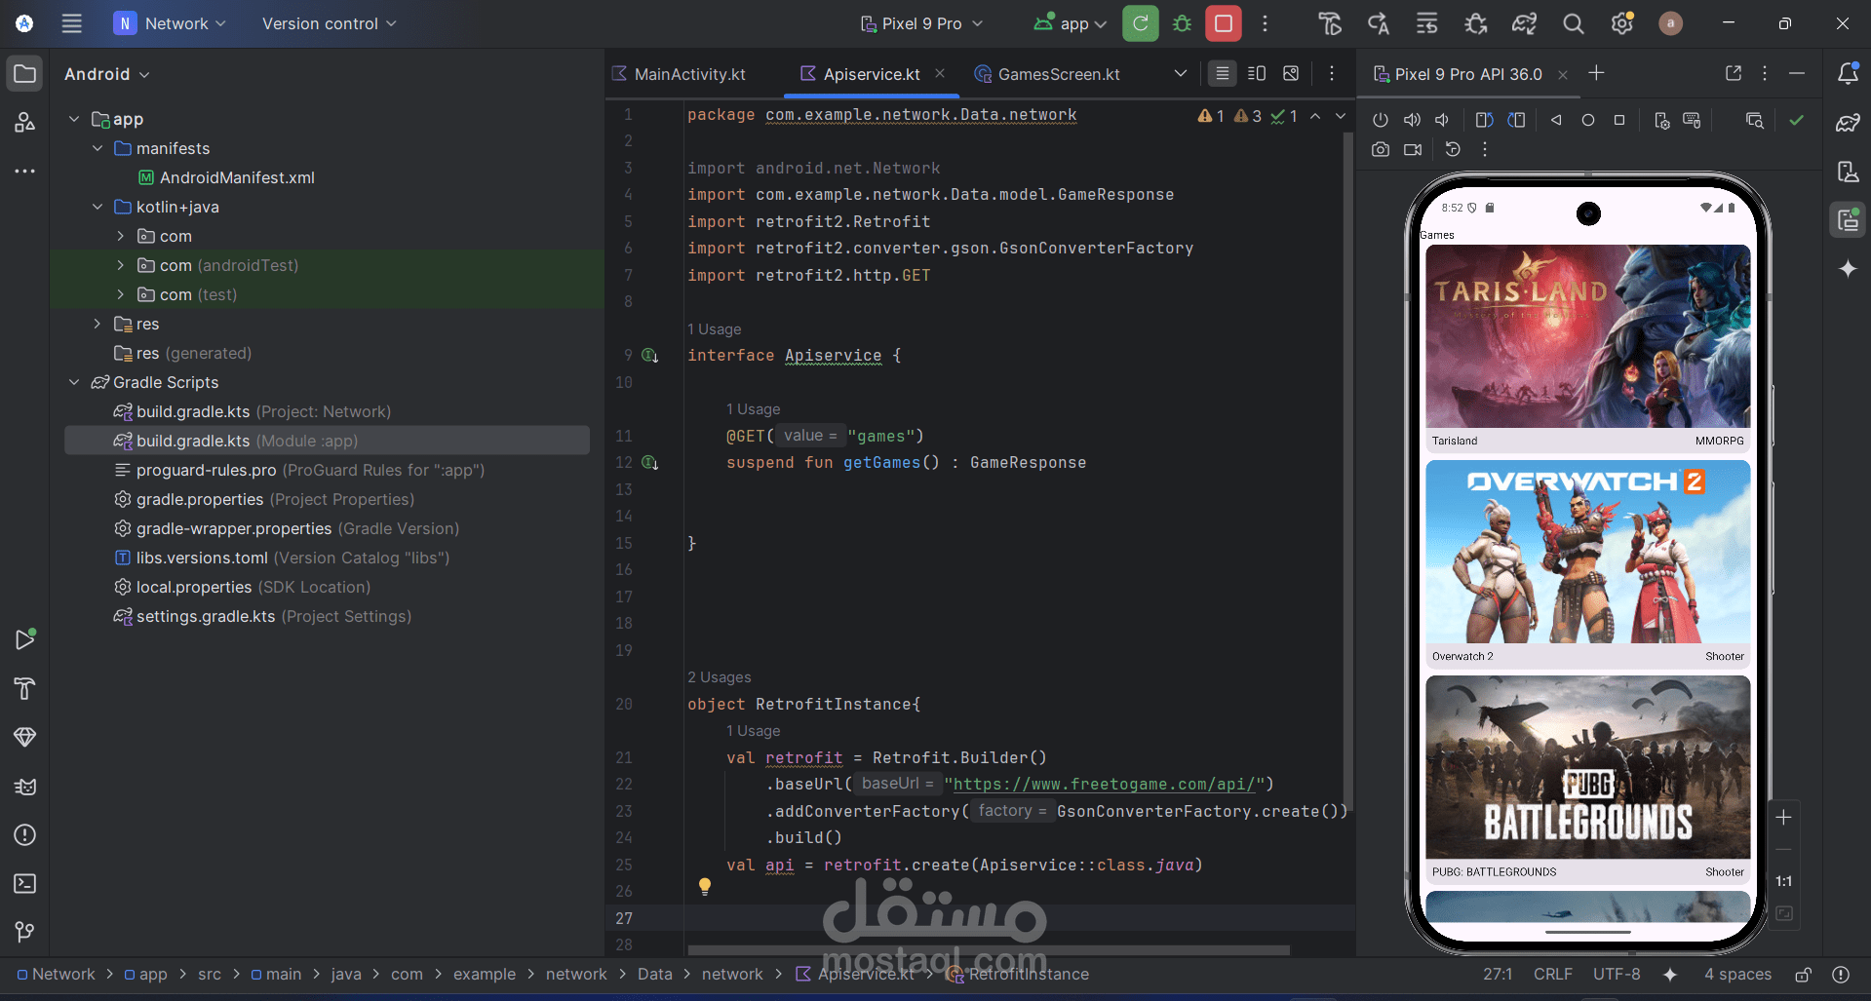Open the Network project dropdown
The height and width of the screenshot is (1001, 1871).
(x=170, y=23)
